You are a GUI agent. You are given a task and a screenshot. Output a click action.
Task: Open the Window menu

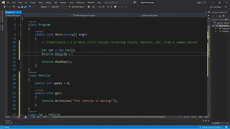[91, 3]
